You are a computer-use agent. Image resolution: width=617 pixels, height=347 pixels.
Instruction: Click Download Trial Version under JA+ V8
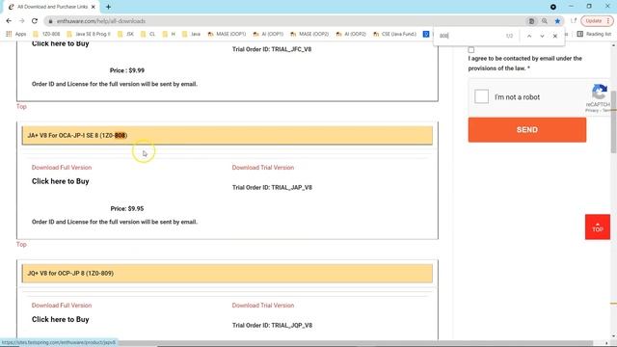click(x=263, y=167)
